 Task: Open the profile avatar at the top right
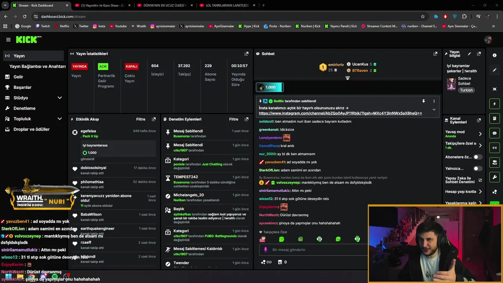coord(488,40)
